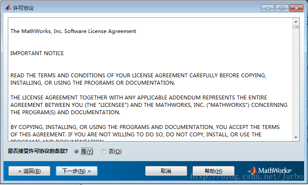Click the line beginning "AGREEMENT BETWEEN YOU"
308x185 pixels.
click(149, 105)
